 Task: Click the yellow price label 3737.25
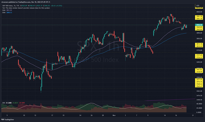pyautogui.click(x=199, y=55)
